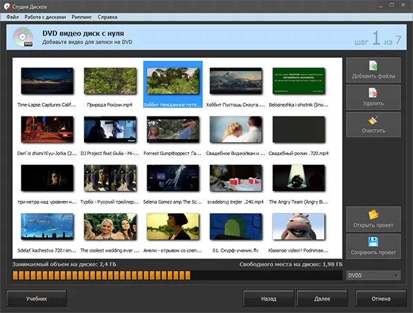Close the Студия Дисков window
This screenshot has width=413, height=313.
(403, 5)
